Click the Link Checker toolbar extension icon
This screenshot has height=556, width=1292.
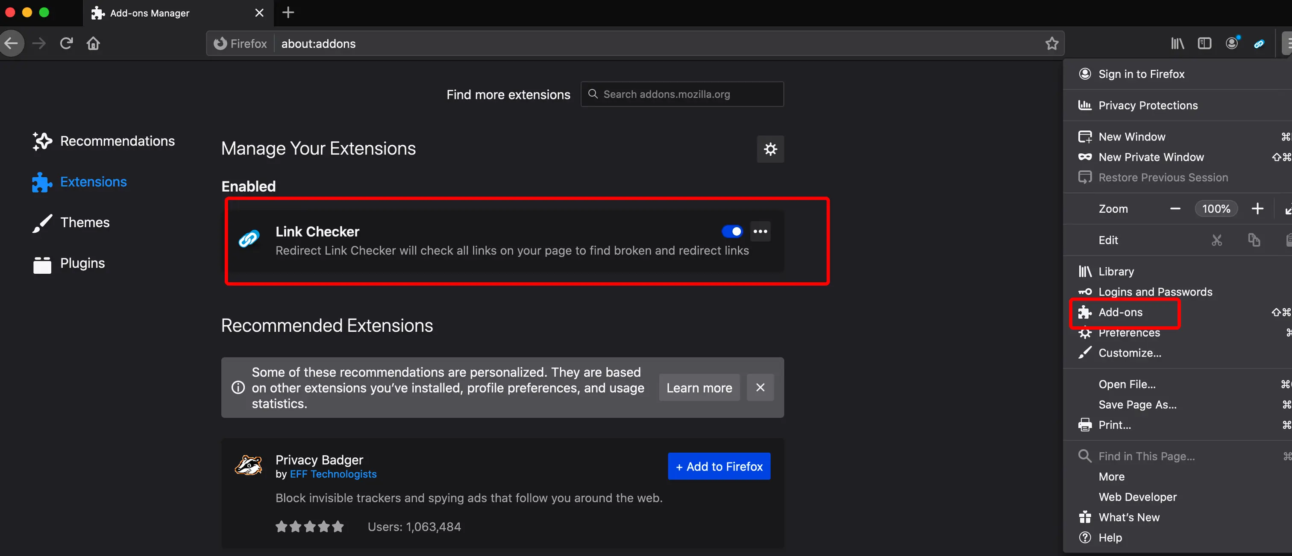click(x=1259, y=44)
